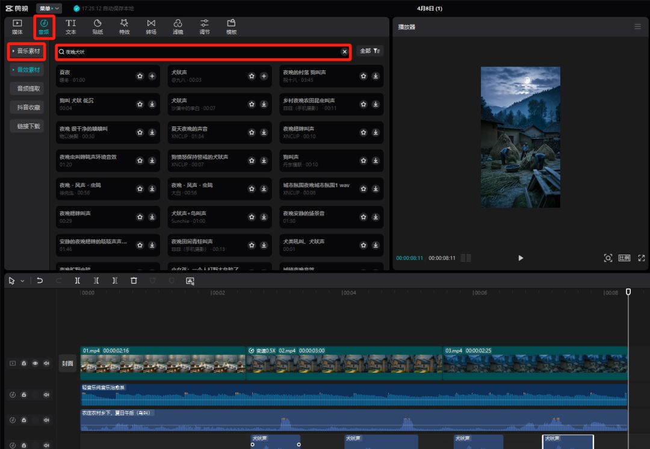The image size is (650, 449).
Task: Mute the main video track
Action: point(46,364)
